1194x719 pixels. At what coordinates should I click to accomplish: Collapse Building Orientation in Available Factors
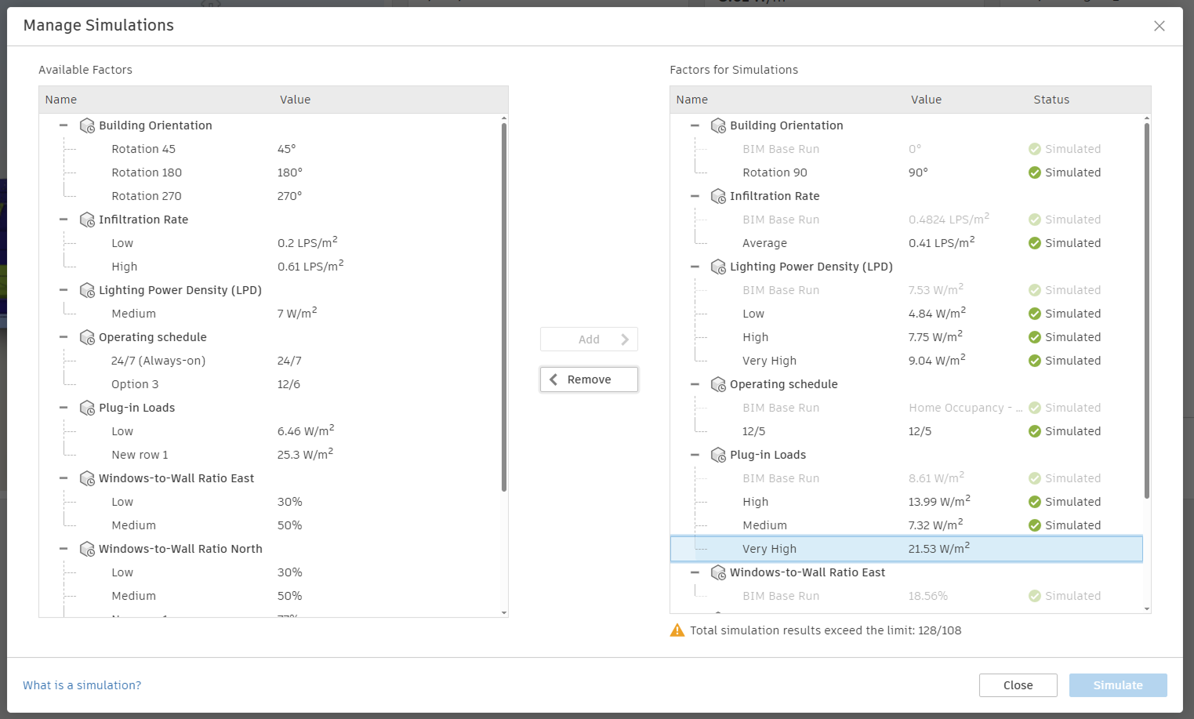coord(64,125)
